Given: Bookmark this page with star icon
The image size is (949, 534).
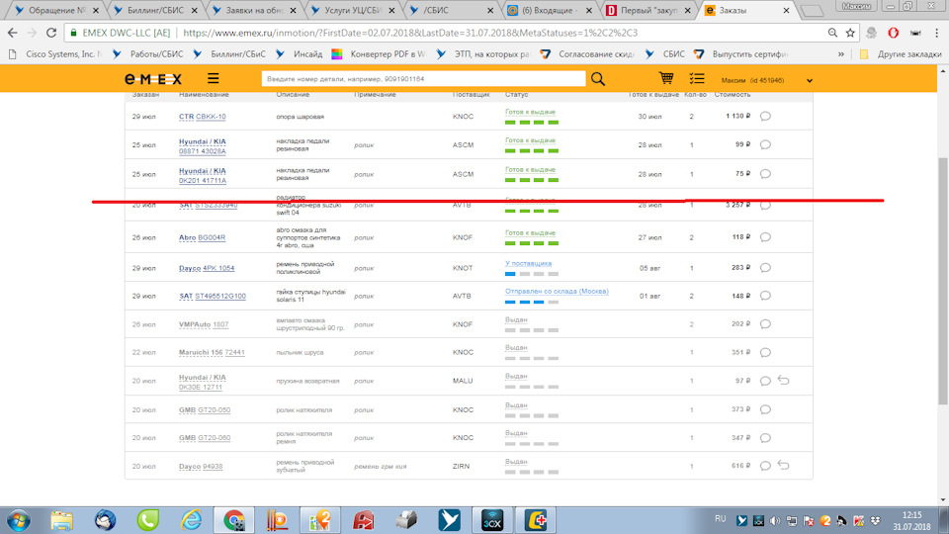Looking at the screenshot, I should [x=850, y=33].
